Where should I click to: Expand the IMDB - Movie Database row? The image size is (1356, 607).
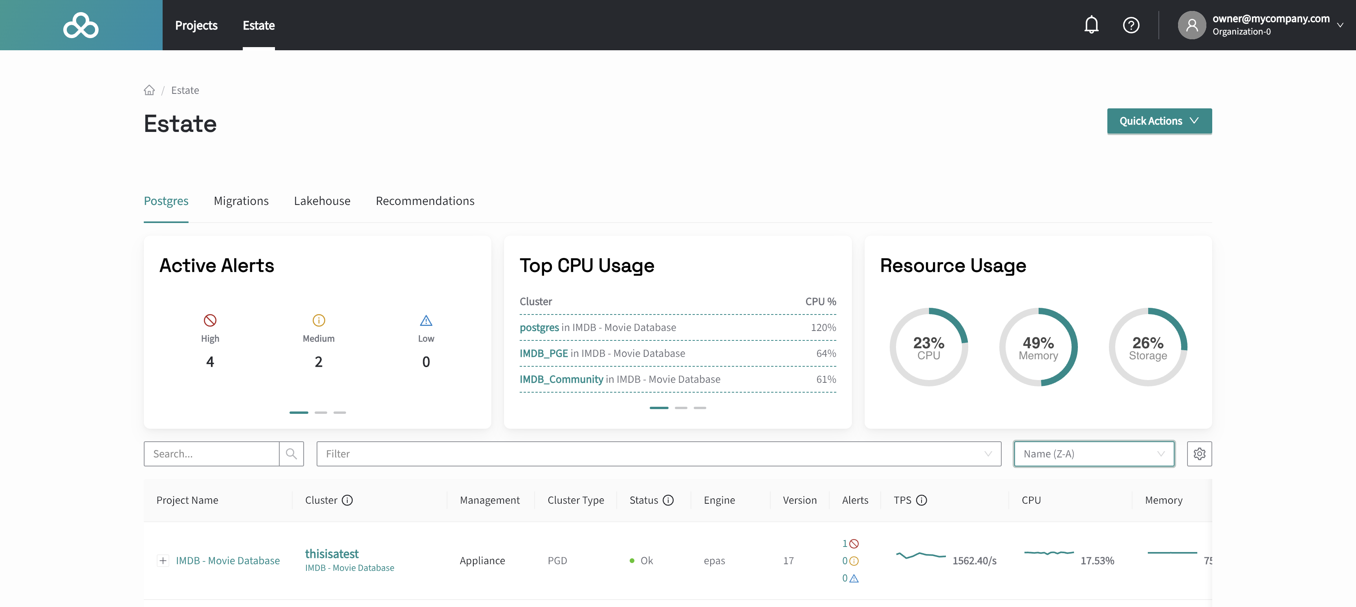tap(163, 561)
